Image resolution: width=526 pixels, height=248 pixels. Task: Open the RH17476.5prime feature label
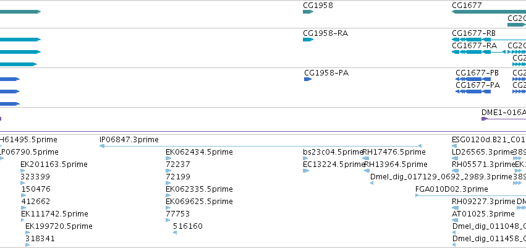(x=394, y=152)
